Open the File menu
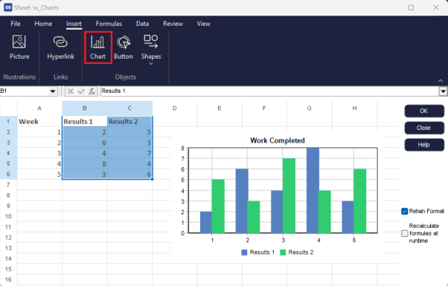Screen dimensions: 448x286 16,24
